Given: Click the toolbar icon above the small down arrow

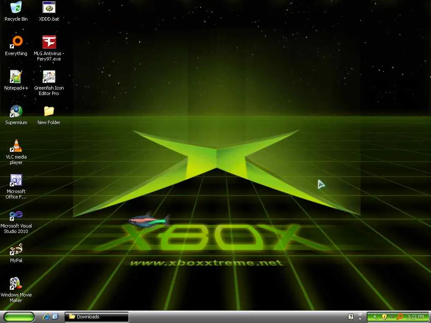Looking at the screenshot, I should (360, 314).
